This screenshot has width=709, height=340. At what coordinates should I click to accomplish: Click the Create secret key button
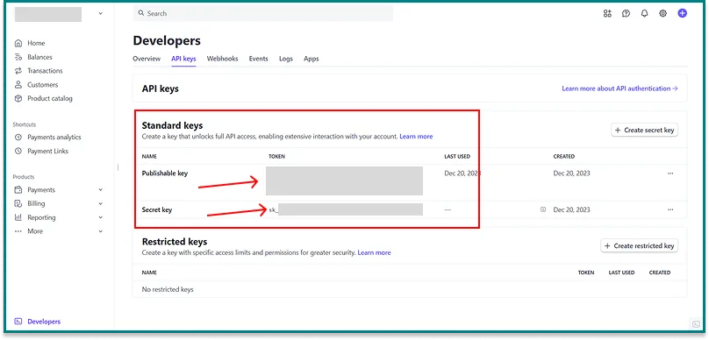[644, 130]
